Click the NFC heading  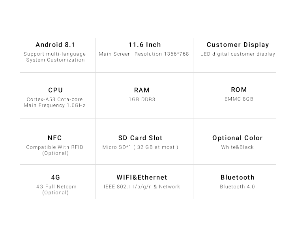coord(55,138)
